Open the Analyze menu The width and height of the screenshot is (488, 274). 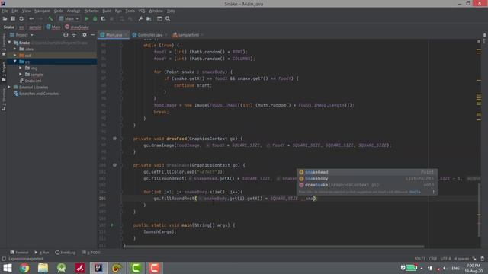73,11
